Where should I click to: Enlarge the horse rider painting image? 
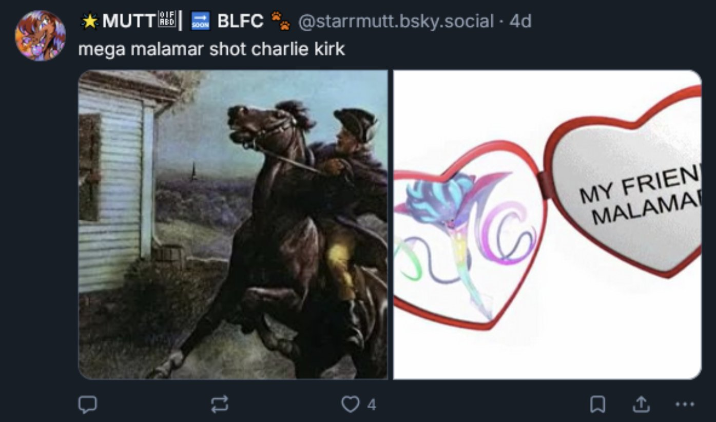pos(233,224)
